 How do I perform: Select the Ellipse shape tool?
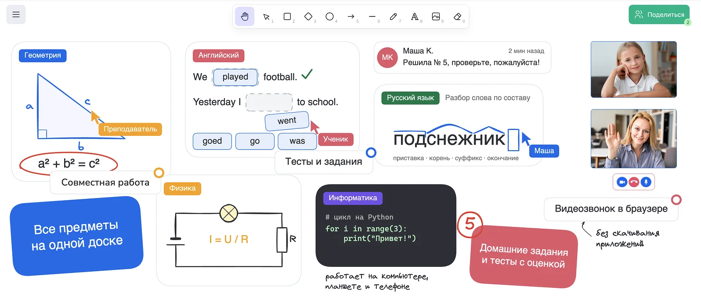click(329, 17)
